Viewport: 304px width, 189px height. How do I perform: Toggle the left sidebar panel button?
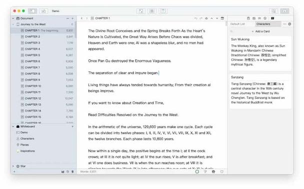(32, 11)
